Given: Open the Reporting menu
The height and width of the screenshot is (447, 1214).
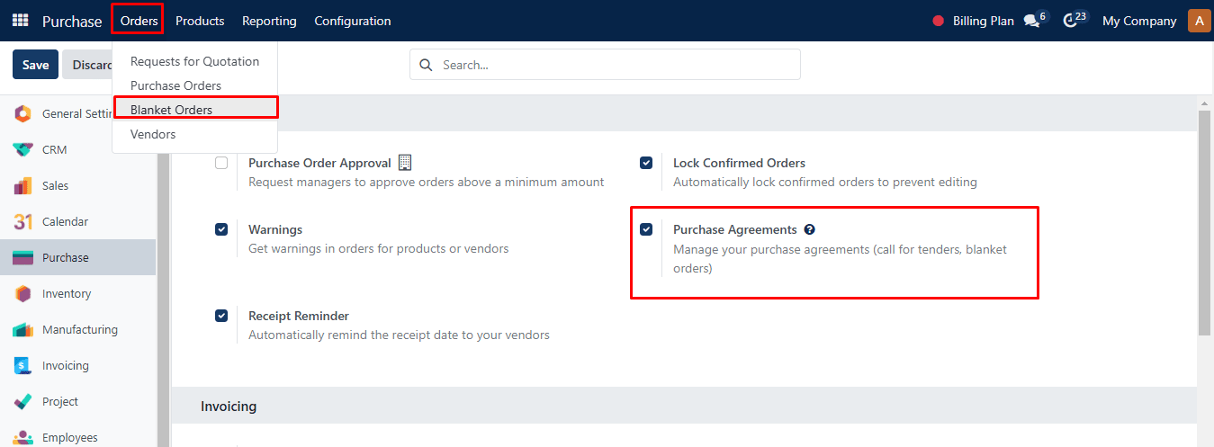Looking at the screenshot, I should (x=269, y=21).
